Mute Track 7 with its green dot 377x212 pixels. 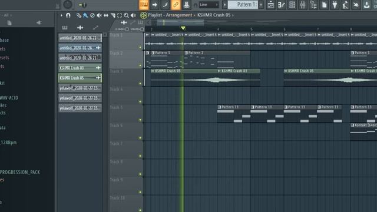point(140,156)
